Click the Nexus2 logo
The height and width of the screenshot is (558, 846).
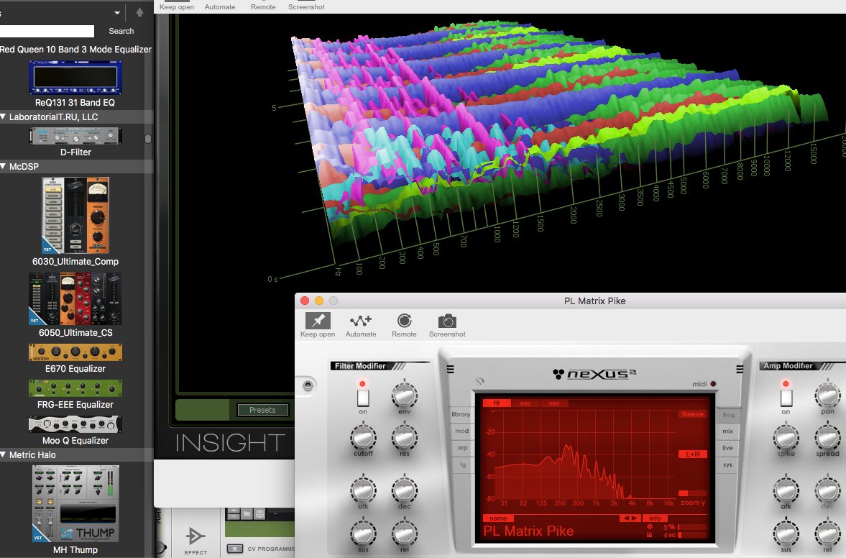pos(594,373)
